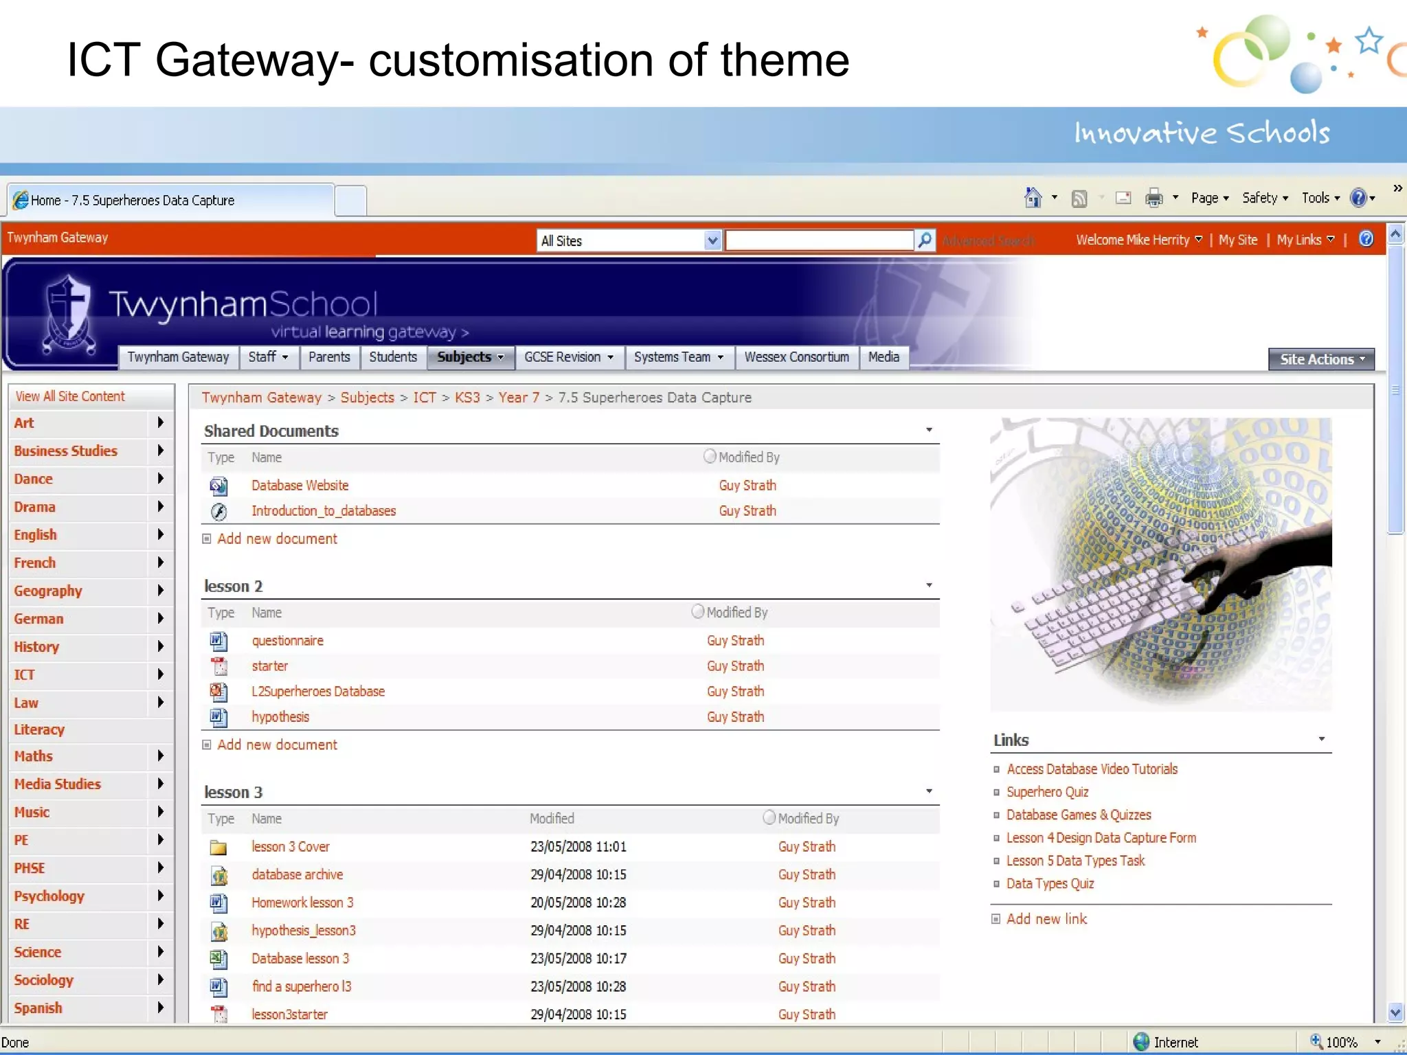This screenshot has width=1407, height=1055.
Task: Click the browser Help question mark icon
Action: click(1358, 198)
